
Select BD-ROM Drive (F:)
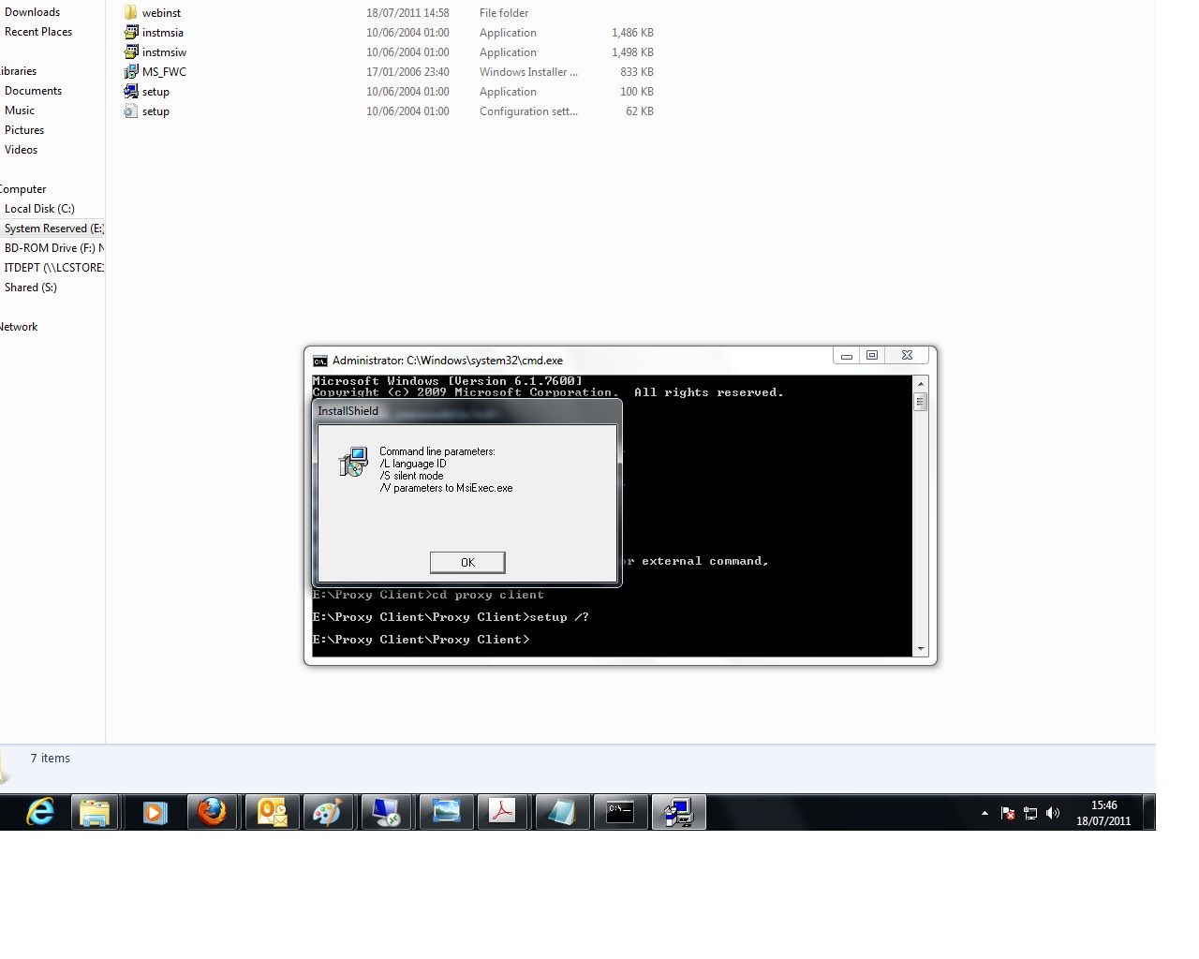[x=53, y=248]
